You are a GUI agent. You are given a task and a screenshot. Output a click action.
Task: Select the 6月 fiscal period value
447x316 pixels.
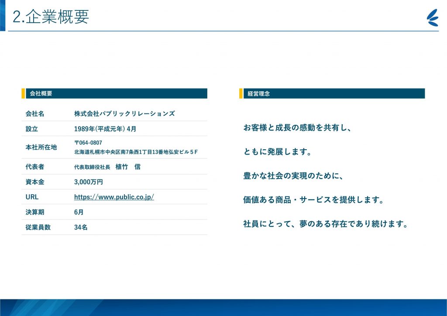(x=79, y=212)
